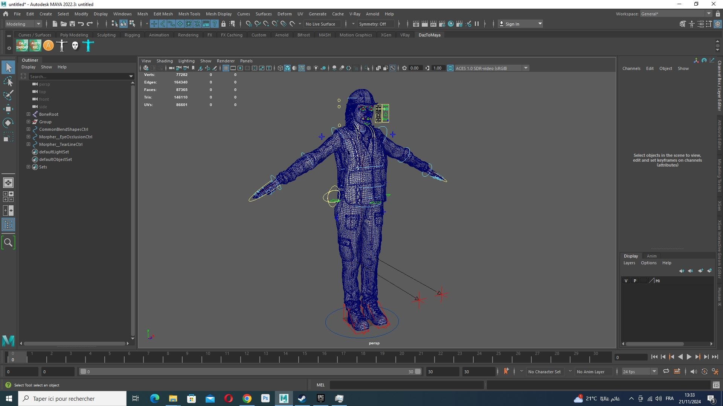
Task: Open the Workspace General dropdown
Action: coord(676,14)
